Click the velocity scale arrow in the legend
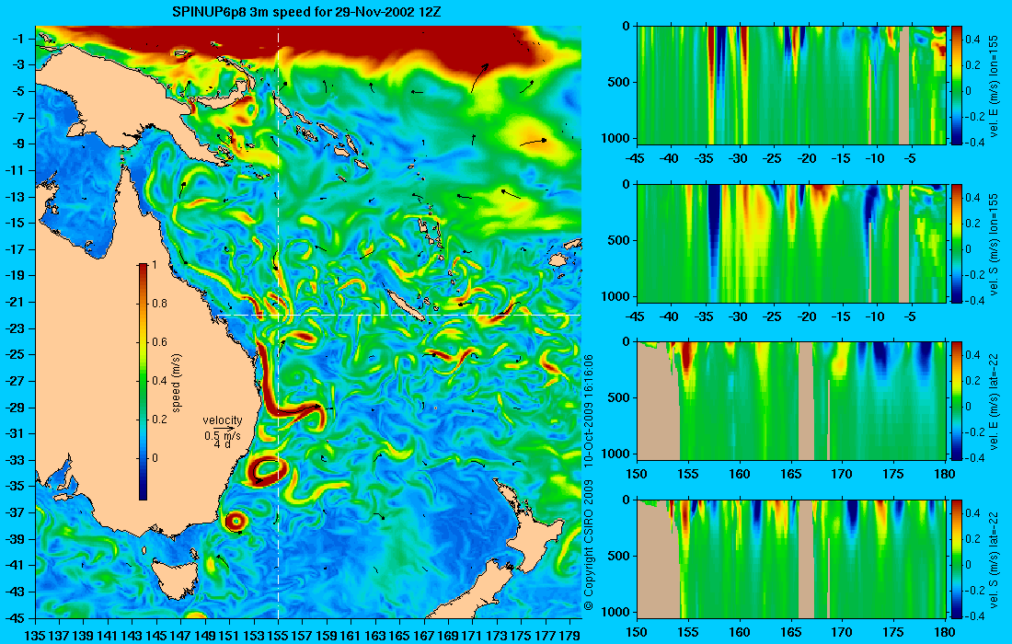This screenshot has height=644, width=1012. [x=224, y=429]
